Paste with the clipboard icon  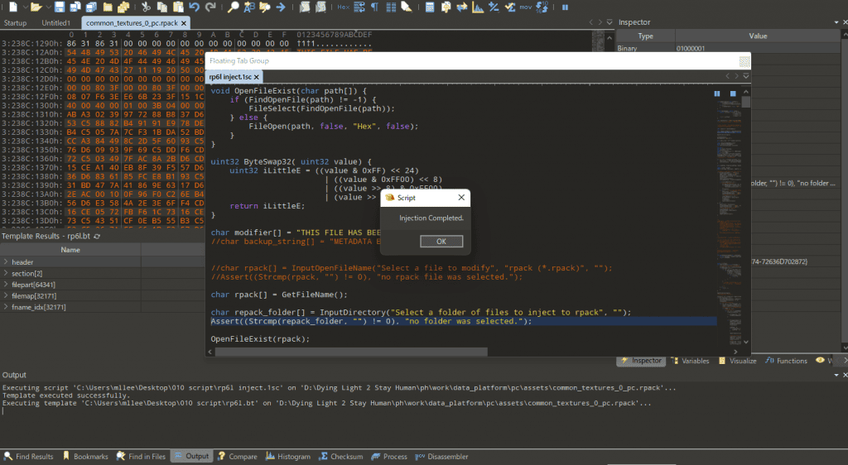point(178,7)
